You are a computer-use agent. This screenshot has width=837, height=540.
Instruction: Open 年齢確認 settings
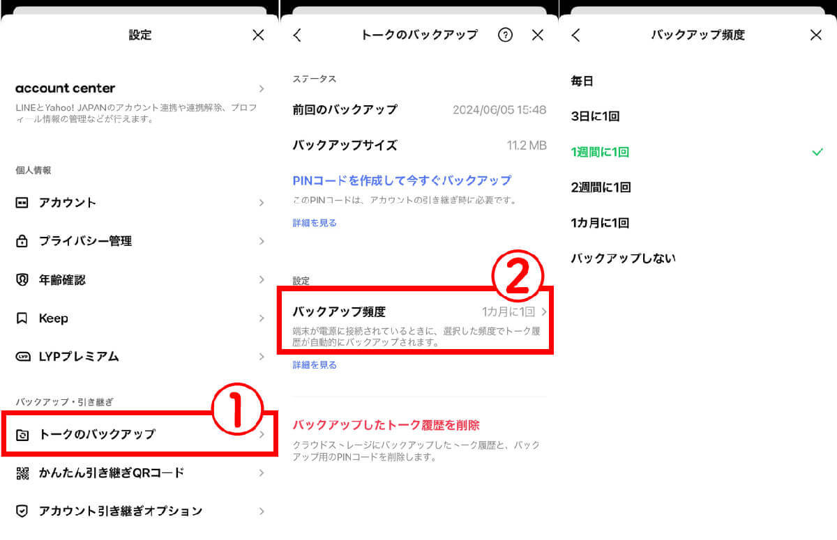point(139,279)
